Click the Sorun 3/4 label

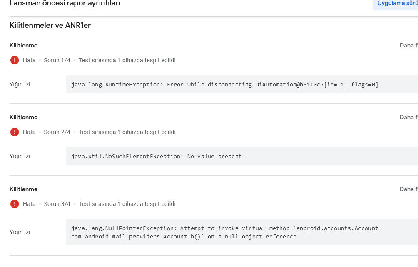click(x=57, y=204)
